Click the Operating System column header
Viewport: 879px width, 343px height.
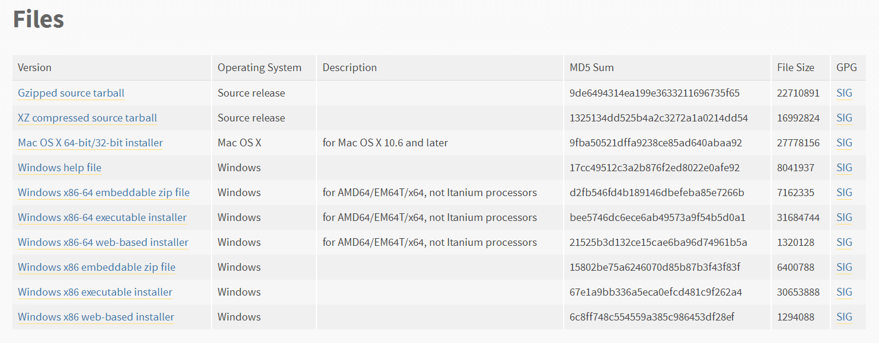259,68
